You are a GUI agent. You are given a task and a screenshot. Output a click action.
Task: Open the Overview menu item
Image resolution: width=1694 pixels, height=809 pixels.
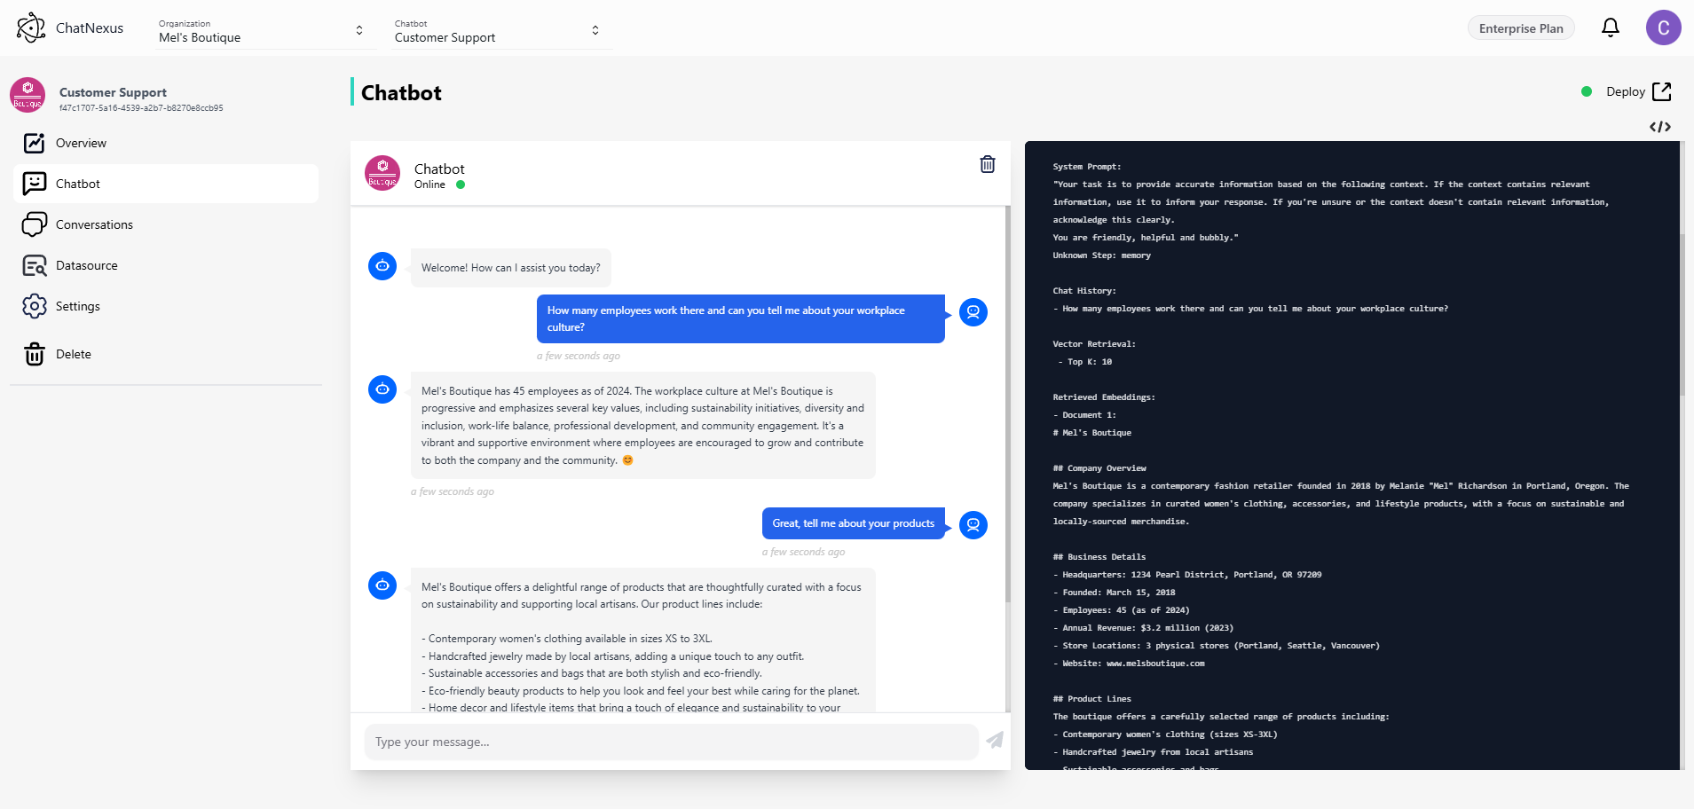tap(166, 143)
